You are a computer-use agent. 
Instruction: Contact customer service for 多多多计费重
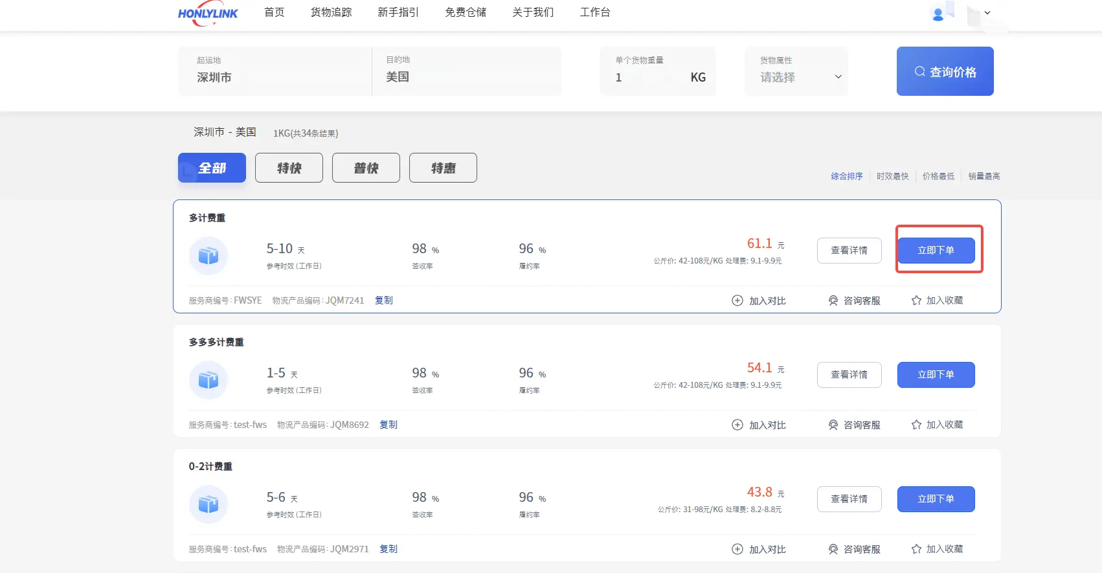pyautogui.click(x=855, y=425)
